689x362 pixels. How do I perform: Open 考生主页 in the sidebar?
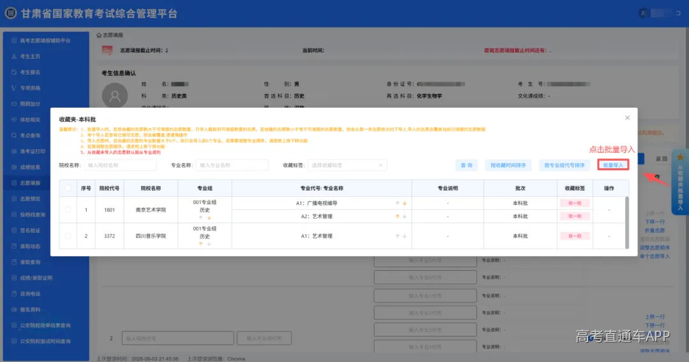click(x=30, y=56)
